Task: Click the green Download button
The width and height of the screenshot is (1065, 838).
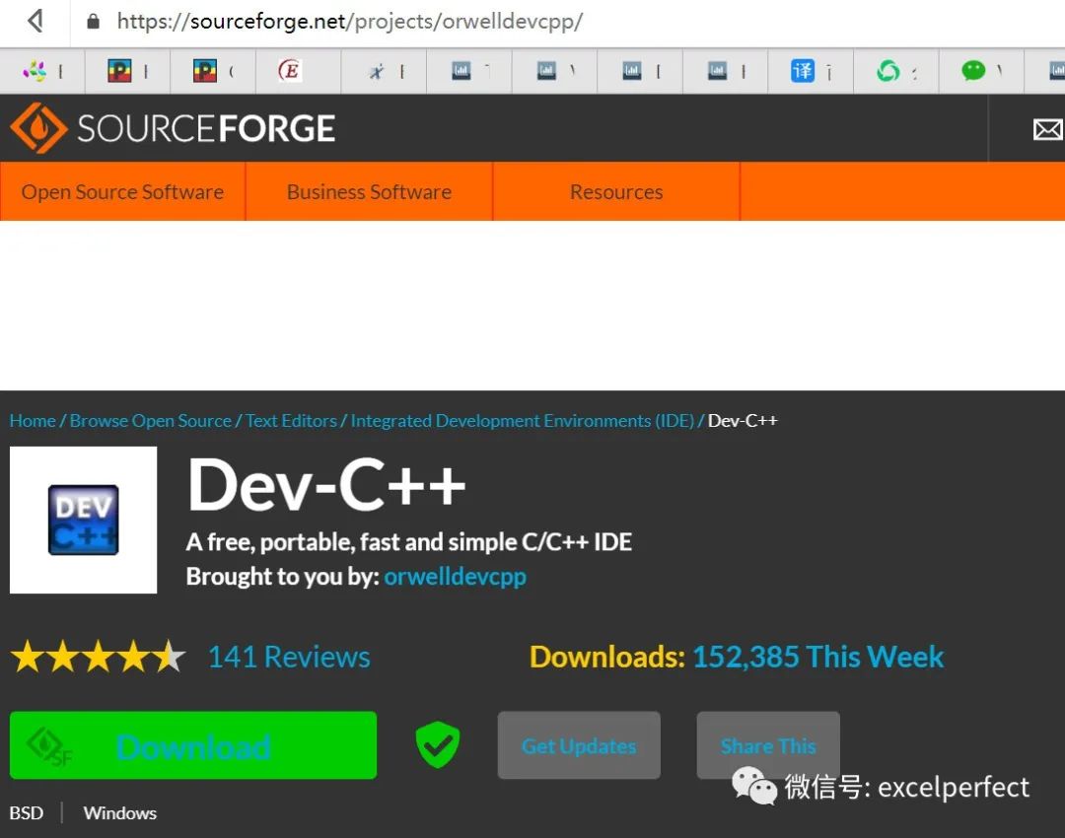Action: pyautogui.click(x=193, y=745)
